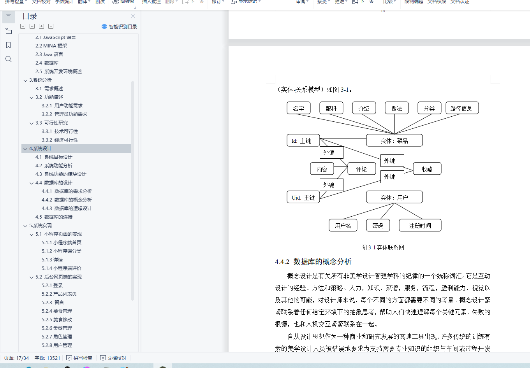Image resolution: width=530 pixels, height=368 pixels.
Task: Navigate to 5.2.4 美食管理 section
Action: pos(57,311)
